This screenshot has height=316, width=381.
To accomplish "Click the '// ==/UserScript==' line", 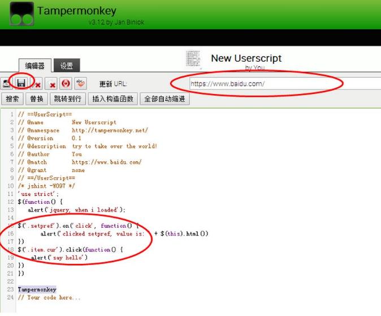I will [x=46, y=178].
